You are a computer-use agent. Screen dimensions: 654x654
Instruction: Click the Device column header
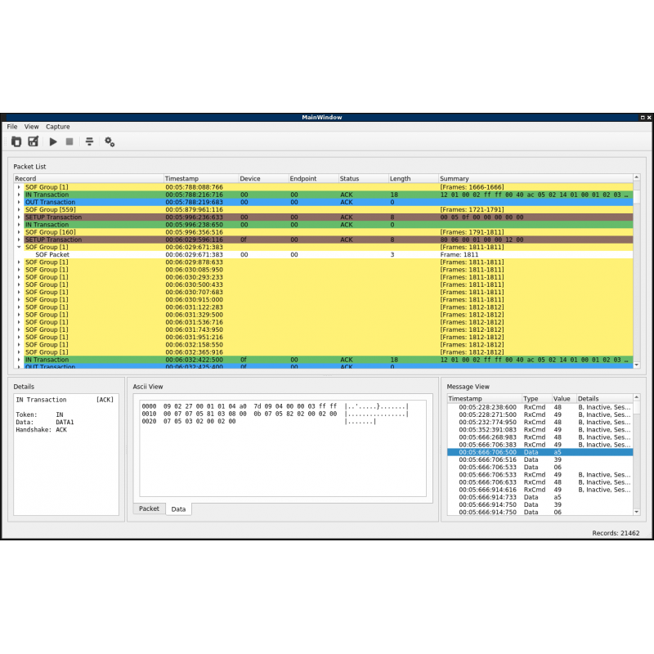(x=263, y=178)
